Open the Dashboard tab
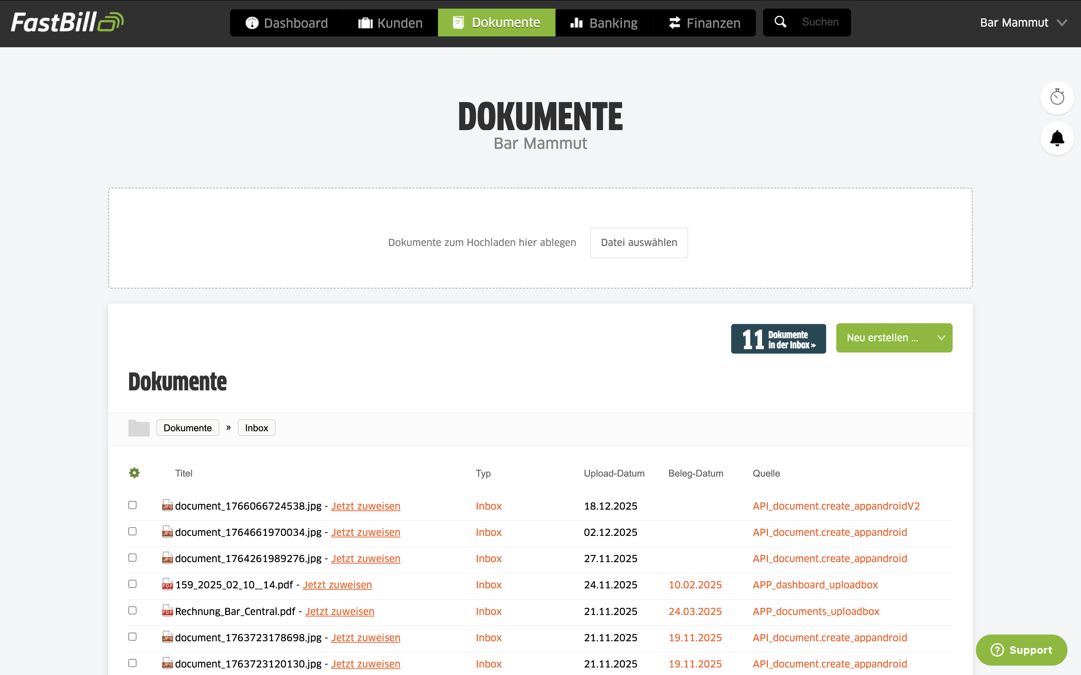This screenshot has width=1081, height=675. 286,23
